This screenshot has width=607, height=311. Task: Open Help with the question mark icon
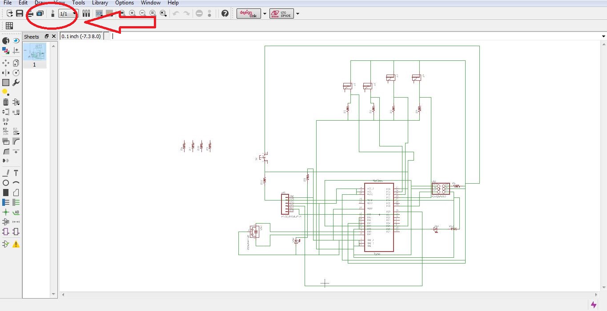pos(225,14)
